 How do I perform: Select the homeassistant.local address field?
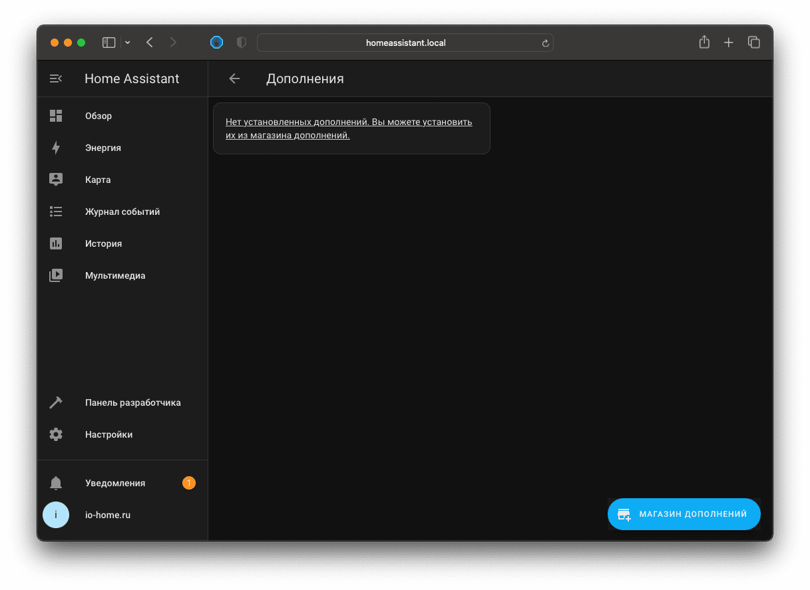405,42
